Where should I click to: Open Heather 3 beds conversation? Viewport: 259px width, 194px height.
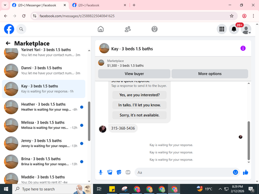pos(44,107)
